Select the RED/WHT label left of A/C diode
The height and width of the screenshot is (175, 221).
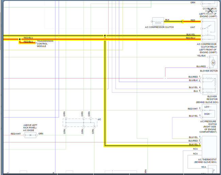[x=16, y=134]
